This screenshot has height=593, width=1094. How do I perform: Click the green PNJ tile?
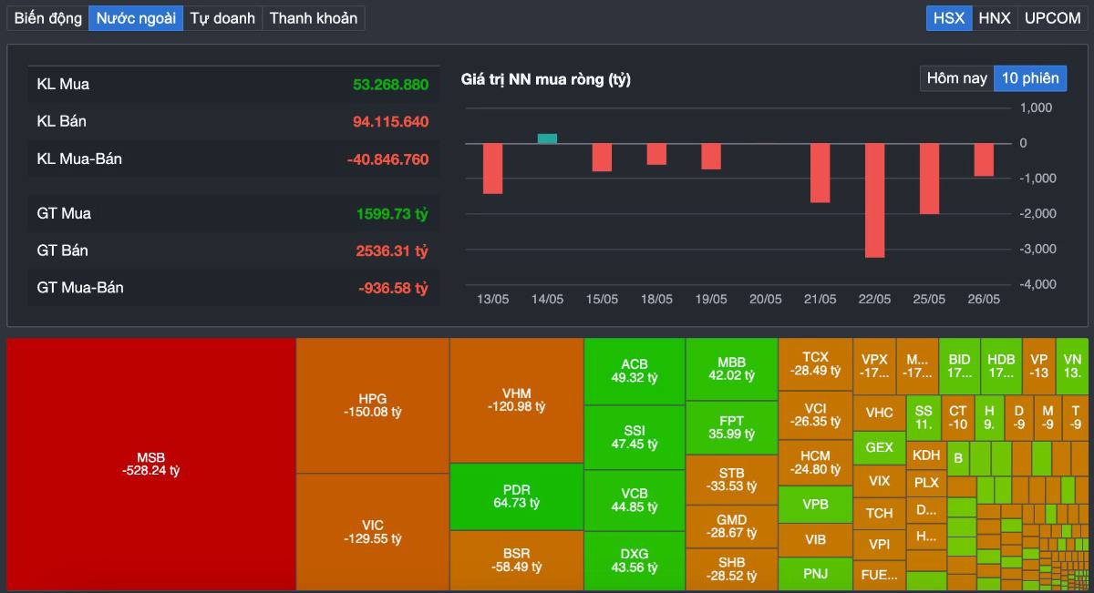[x=815, y=574]
